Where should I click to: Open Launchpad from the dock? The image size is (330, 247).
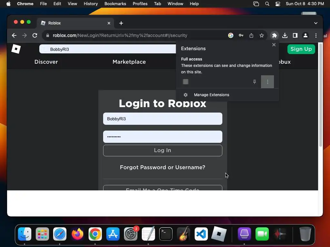click(42, 234)
